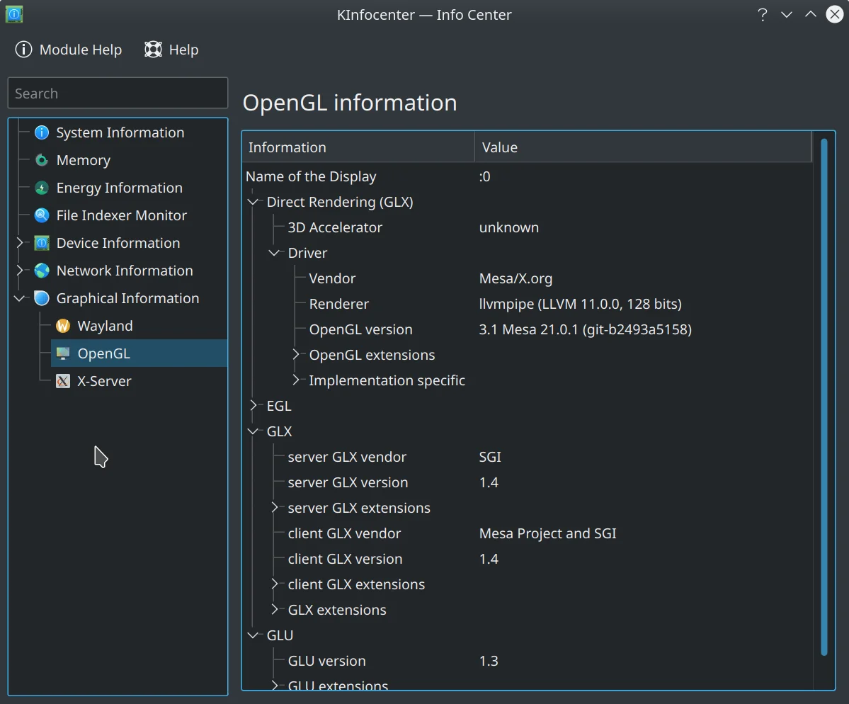The width and height of the screenshot is (849, 704).
Task: Select the X-Server icon
Action: click(x=63, y=381)
